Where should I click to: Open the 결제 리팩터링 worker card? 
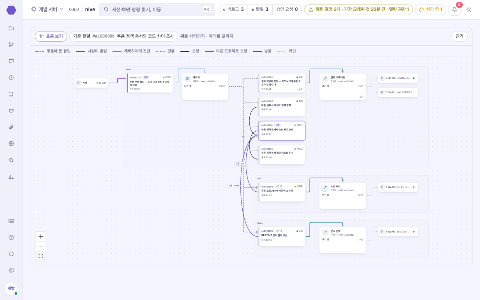pyautogui.click(x=342, y=87)
